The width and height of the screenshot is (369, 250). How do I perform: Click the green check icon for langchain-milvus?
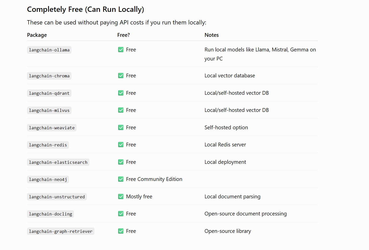(121, 110)
